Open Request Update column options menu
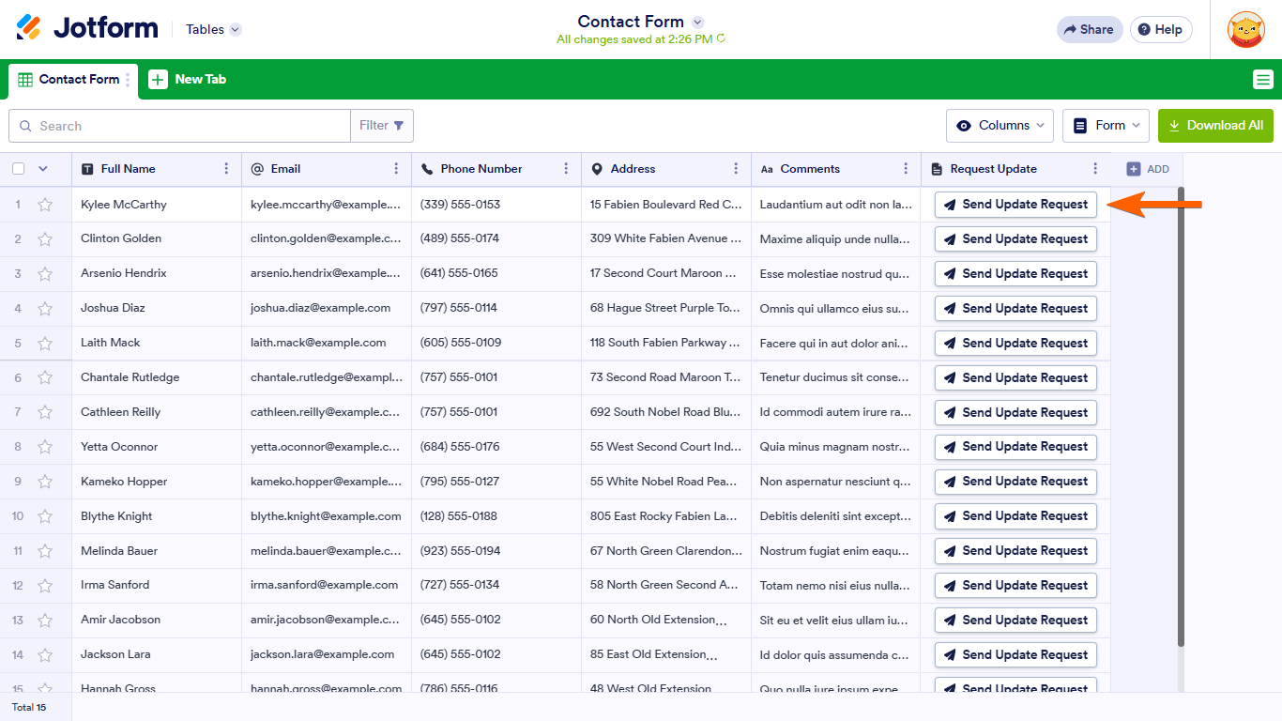This screenshot has height=721, width=1282. (x=1094, y=169)
